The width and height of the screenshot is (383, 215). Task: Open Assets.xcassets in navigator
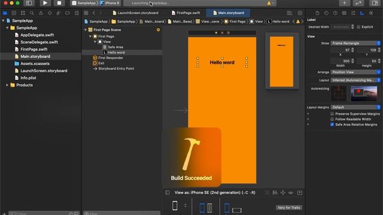[x=35, y=64]
